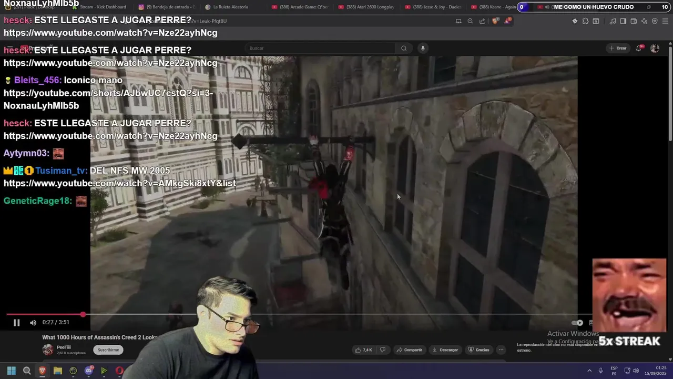Click the YouTube search magnifier button

(404, 48)
